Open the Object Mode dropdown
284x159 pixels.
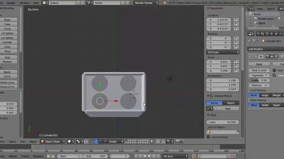[53, 141]
